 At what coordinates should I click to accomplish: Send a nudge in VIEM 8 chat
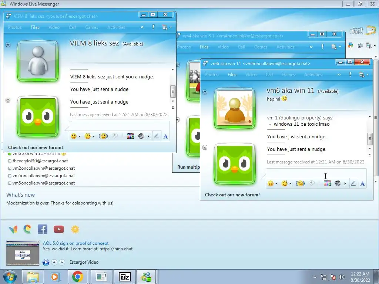103,136
